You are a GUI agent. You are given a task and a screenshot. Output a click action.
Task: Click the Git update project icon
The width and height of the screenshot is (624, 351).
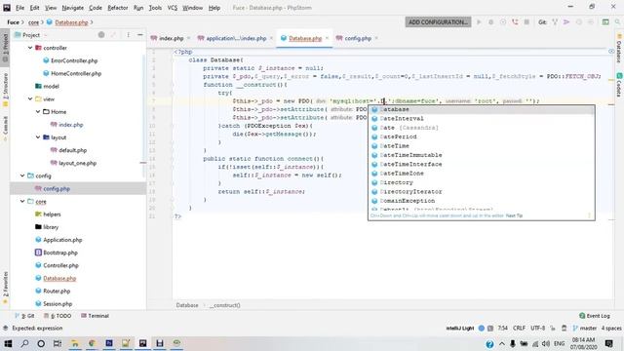click(555, 21)
